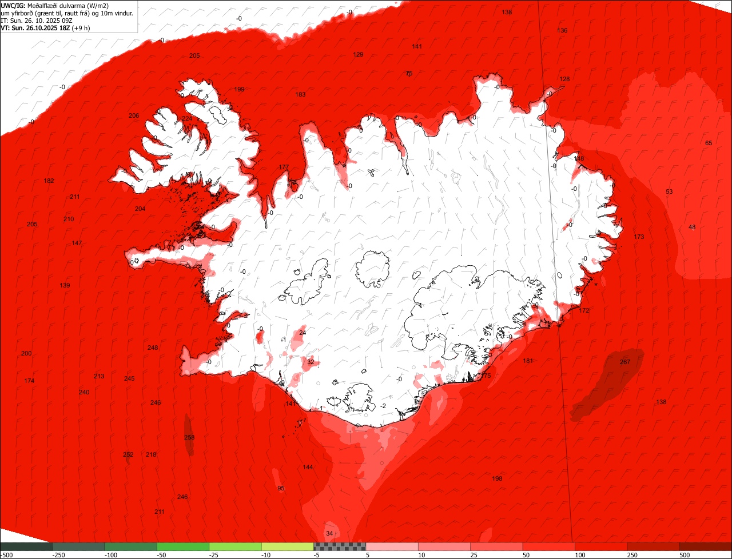
Task: Click the map value '218'
Action: point(151,455)
